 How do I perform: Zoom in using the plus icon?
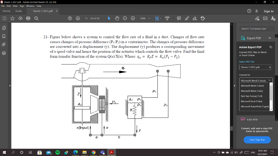click(x=132, y=18)
